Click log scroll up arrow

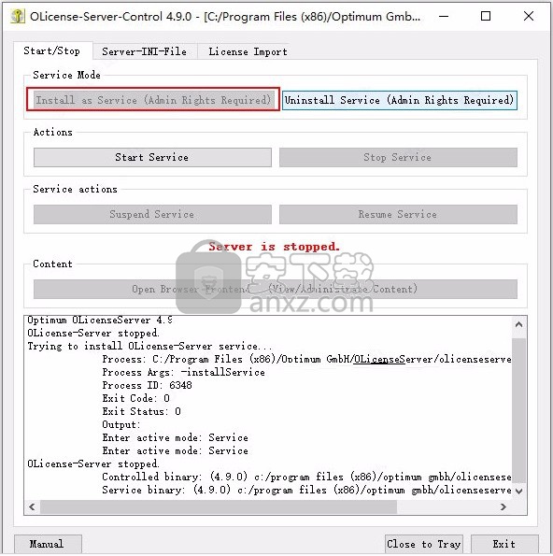coord(519,324)
